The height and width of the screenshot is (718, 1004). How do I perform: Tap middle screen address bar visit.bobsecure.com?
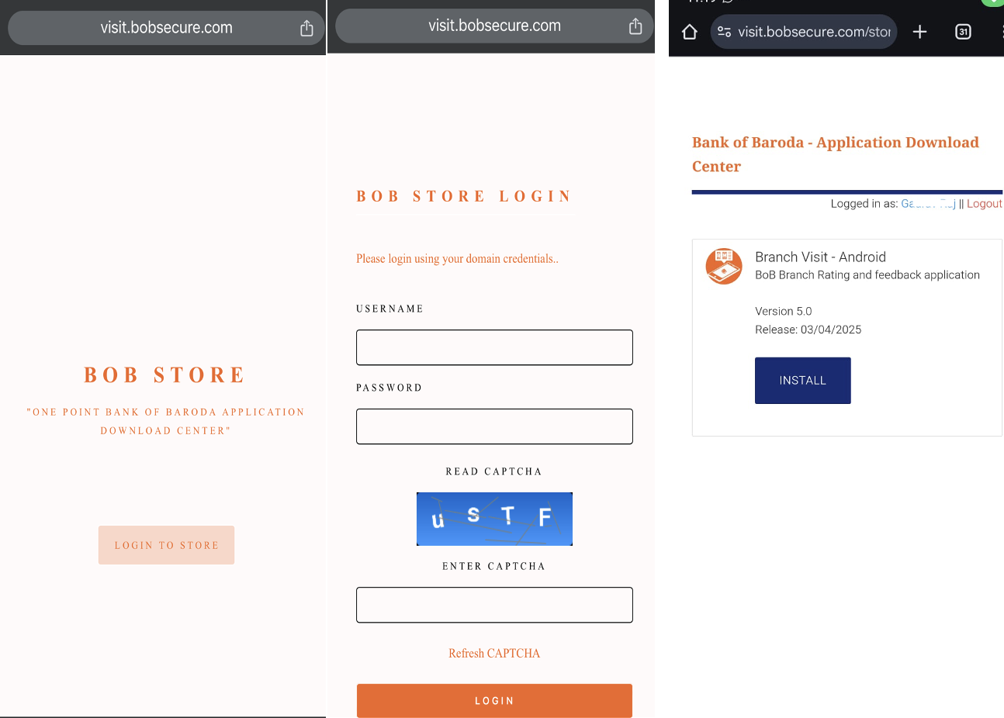tap(494, 26)
